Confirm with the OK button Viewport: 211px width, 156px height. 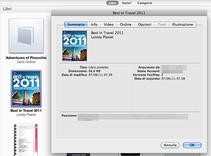pyautogui.click(x=192, y=145)
